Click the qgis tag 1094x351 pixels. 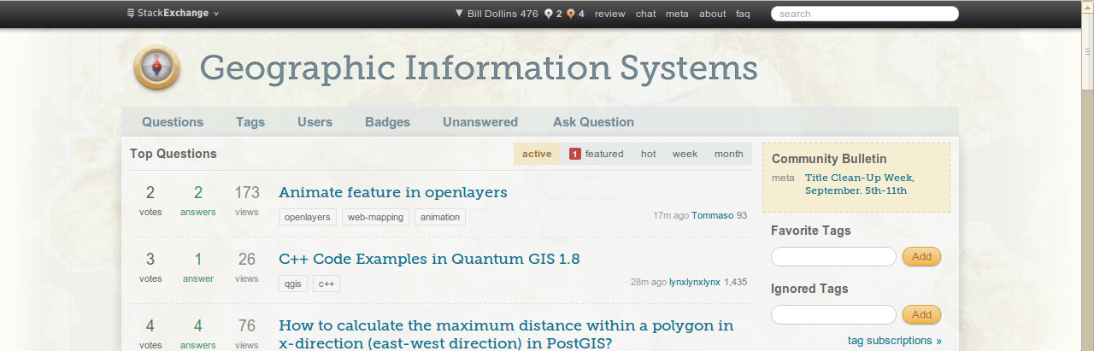(293, 284)
